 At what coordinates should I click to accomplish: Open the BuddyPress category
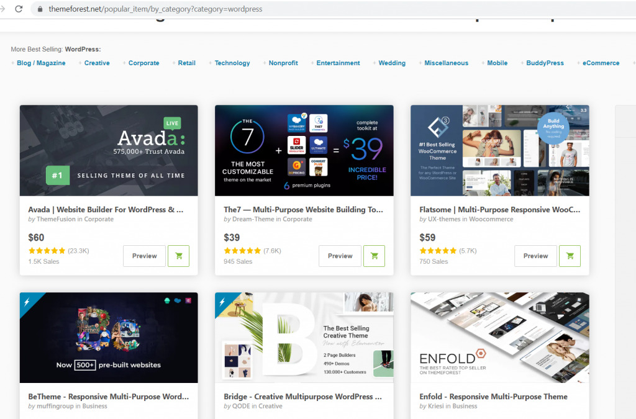click(x=545, y=63)
